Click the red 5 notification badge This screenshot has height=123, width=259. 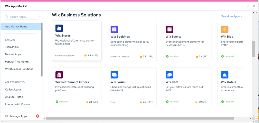[x=37, y=116]
